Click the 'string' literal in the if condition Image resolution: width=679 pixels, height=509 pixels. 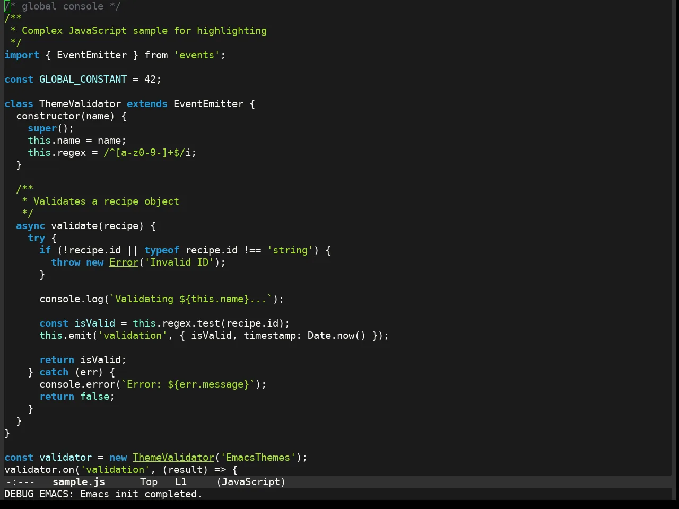coord(290,250)
